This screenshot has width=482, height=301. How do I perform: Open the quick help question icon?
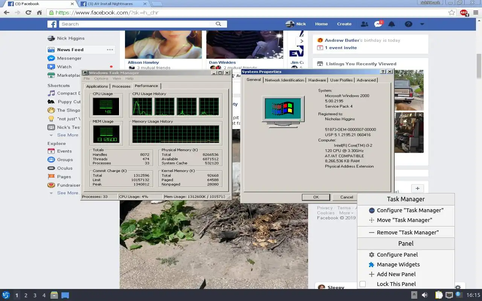409,24
